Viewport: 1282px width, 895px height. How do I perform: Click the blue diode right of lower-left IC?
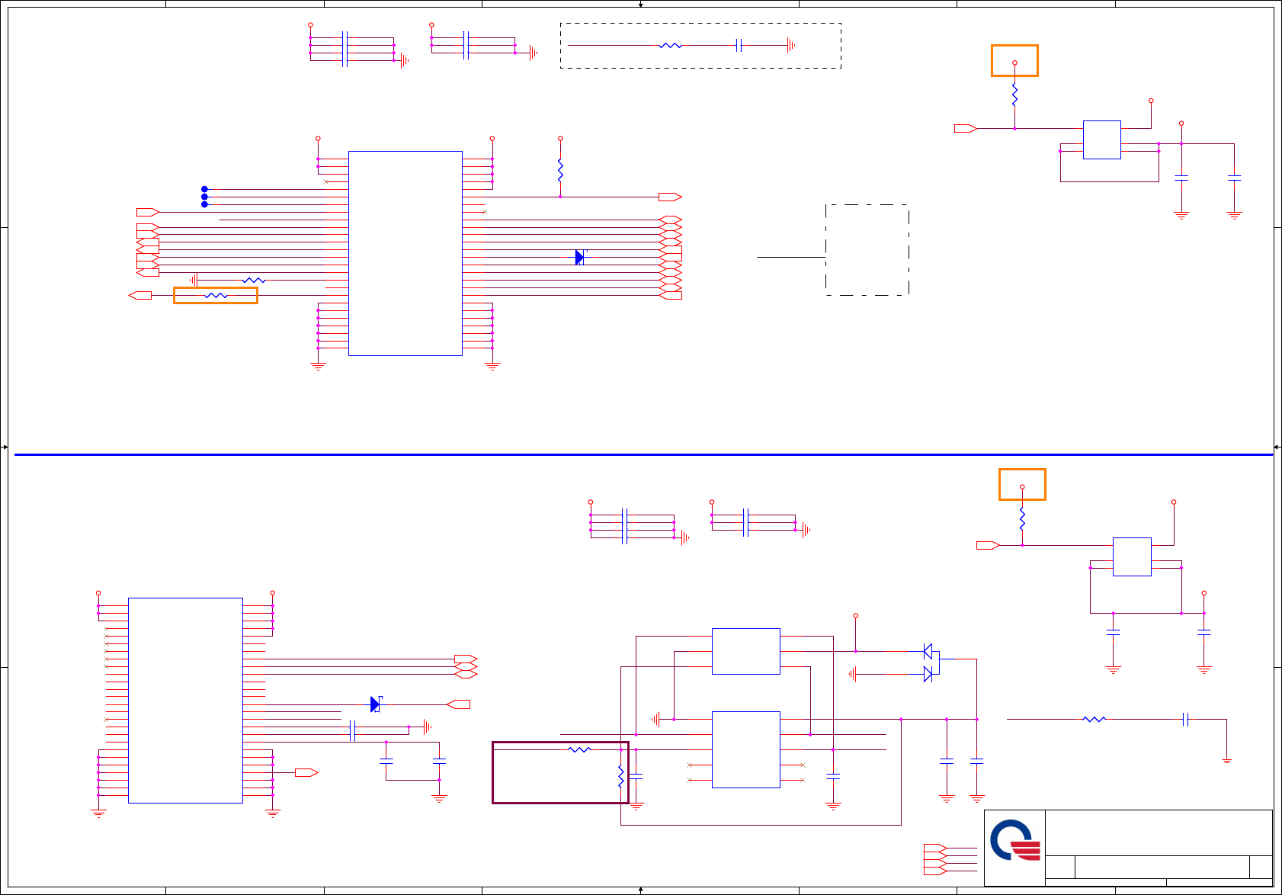376,704
